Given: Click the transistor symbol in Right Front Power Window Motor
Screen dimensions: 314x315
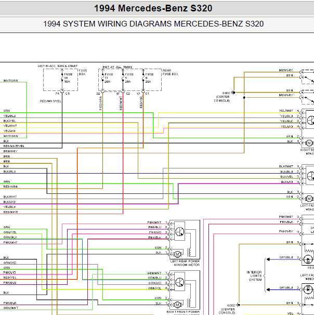Looking at the screenshot, I should [179, 282].
